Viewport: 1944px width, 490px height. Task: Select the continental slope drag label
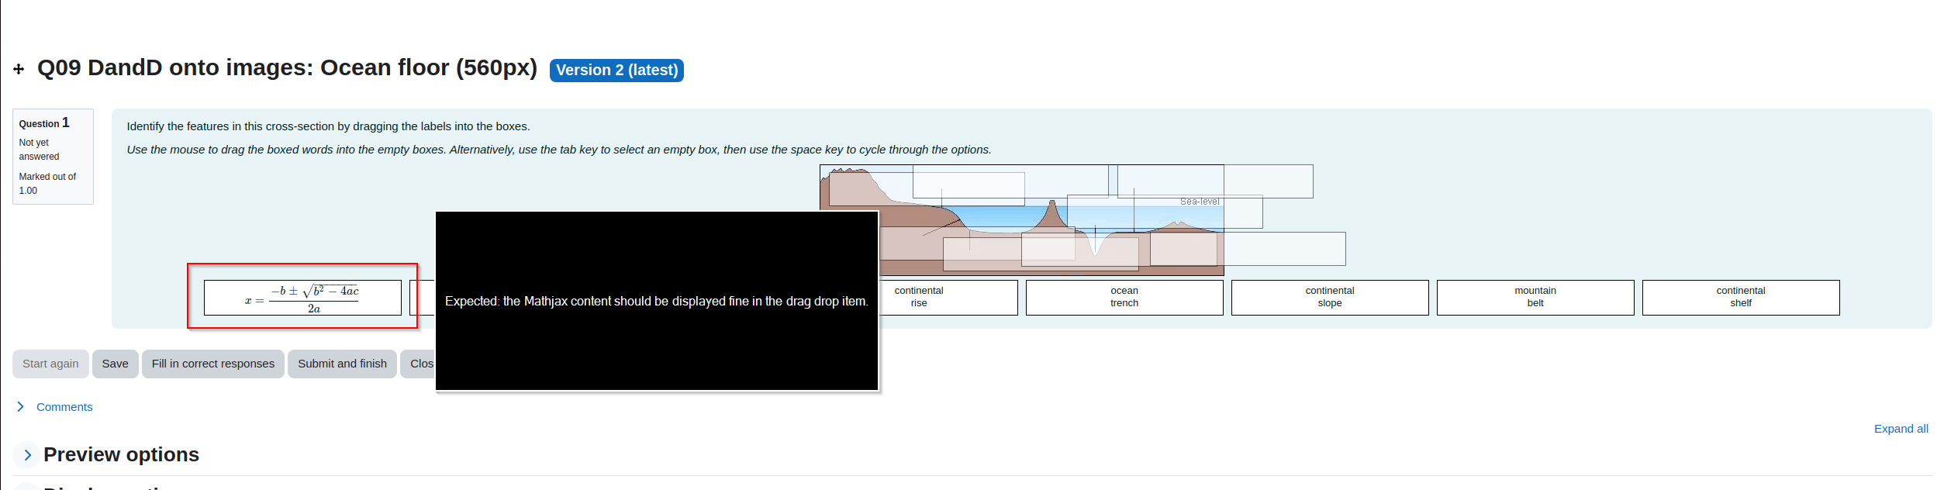click(x=1330, y=298)
